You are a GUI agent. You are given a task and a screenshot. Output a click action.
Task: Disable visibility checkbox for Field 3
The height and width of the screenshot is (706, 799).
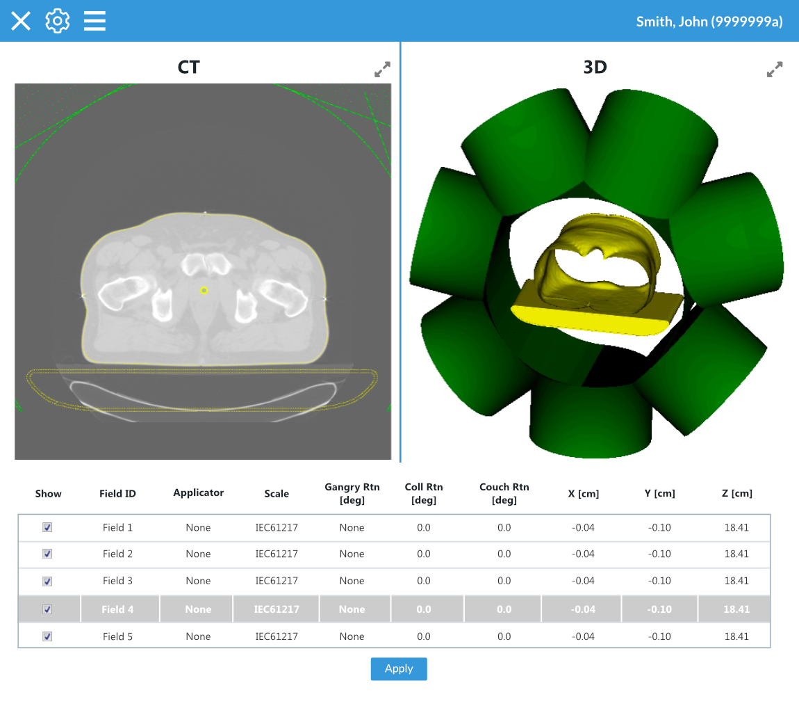47,581
